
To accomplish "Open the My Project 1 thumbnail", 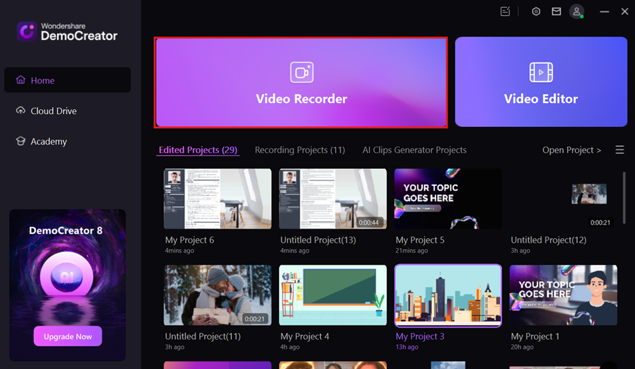I will point(563,295).
